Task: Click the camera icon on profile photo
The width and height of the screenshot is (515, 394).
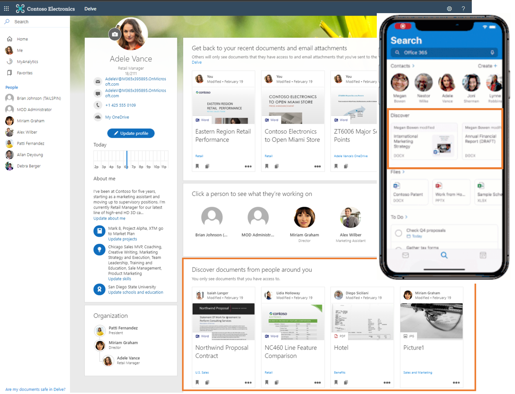Action: 115,34
